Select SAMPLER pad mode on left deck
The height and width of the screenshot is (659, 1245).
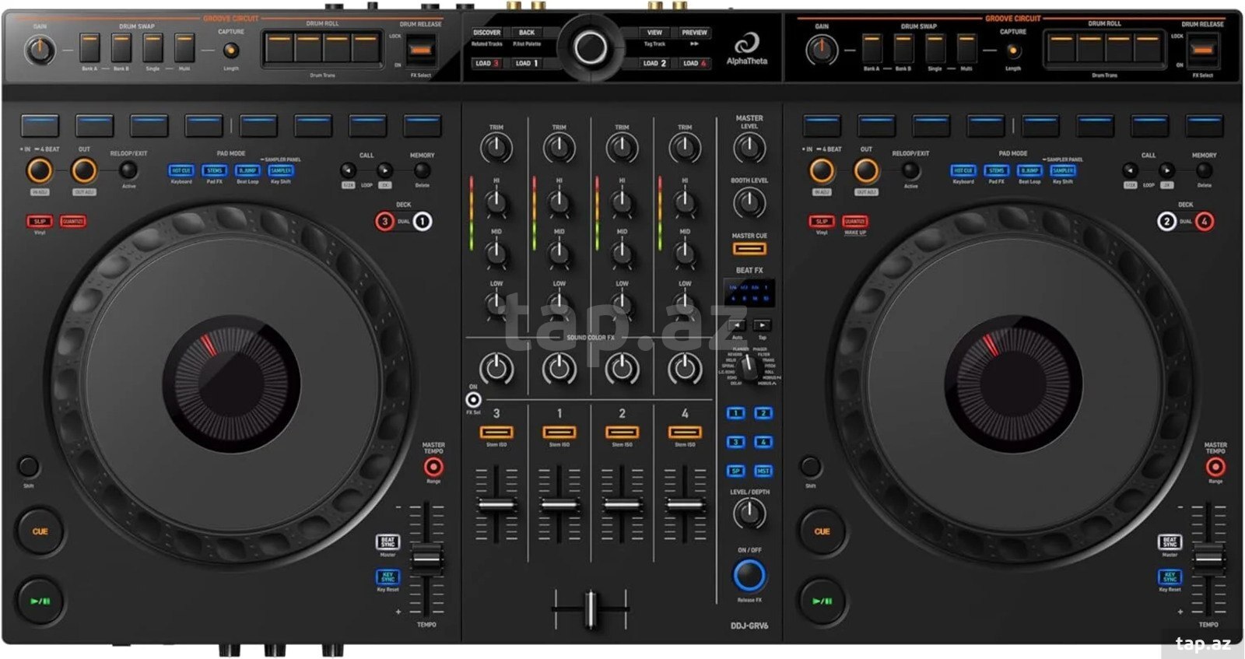click(x=281, y=170)
